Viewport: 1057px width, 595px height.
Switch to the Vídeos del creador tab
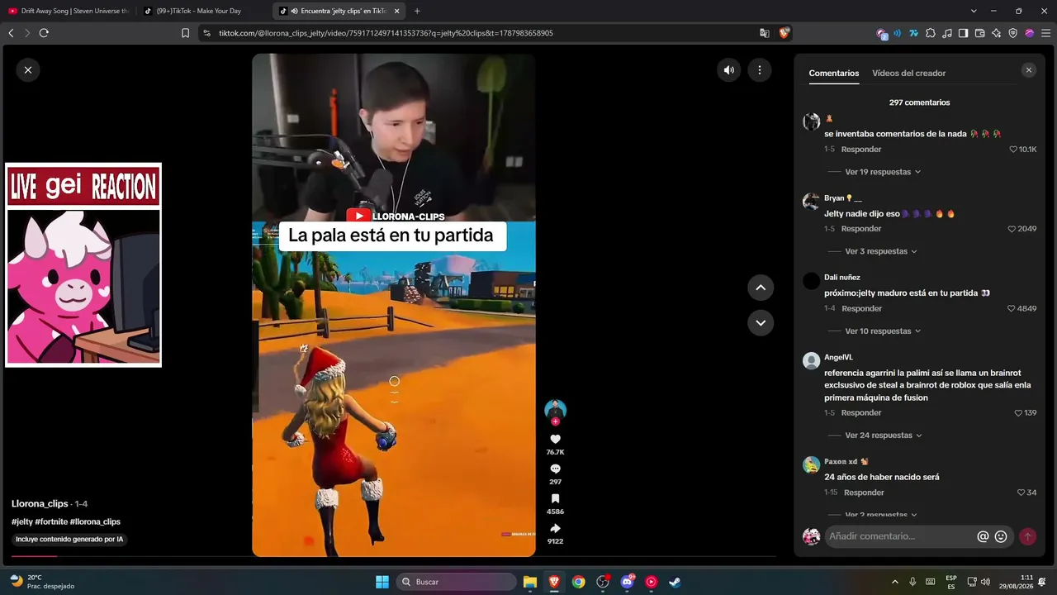(909, 73)
